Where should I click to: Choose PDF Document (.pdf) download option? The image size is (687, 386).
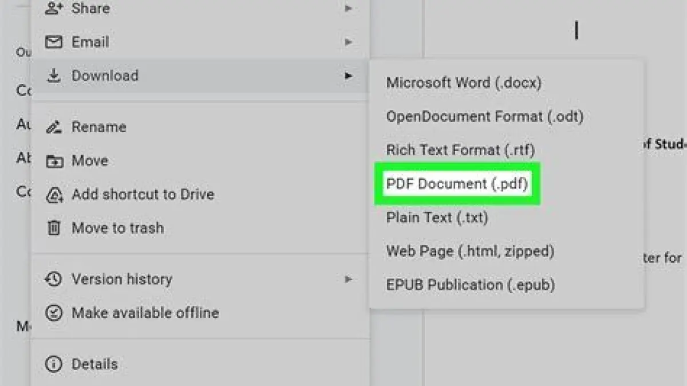click(x=457, y=184)
